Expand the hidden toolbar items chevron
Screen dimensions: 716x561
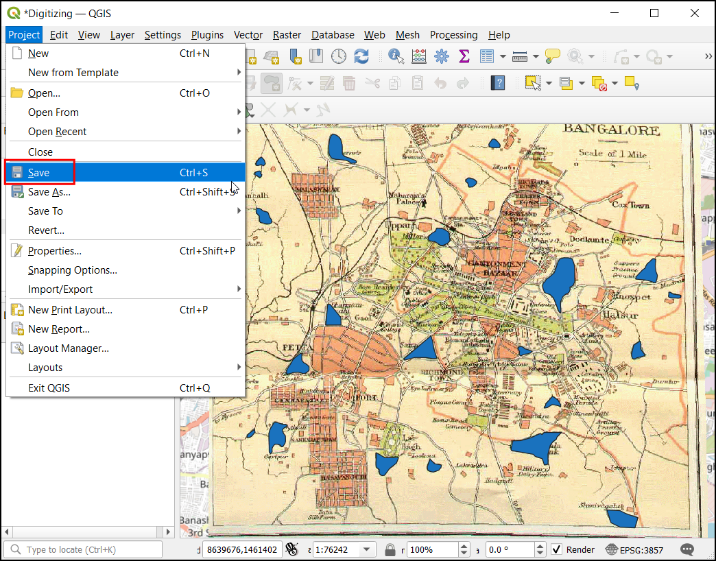point(708,56)
